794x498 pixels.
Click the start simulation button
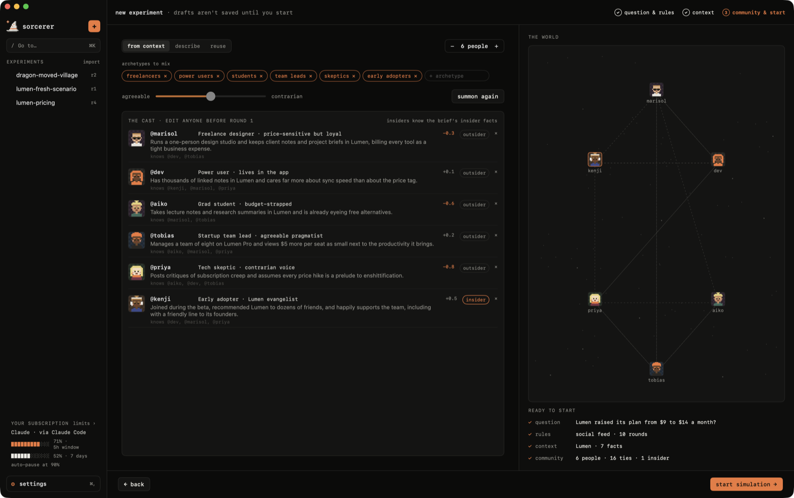[x=746, y=484]
